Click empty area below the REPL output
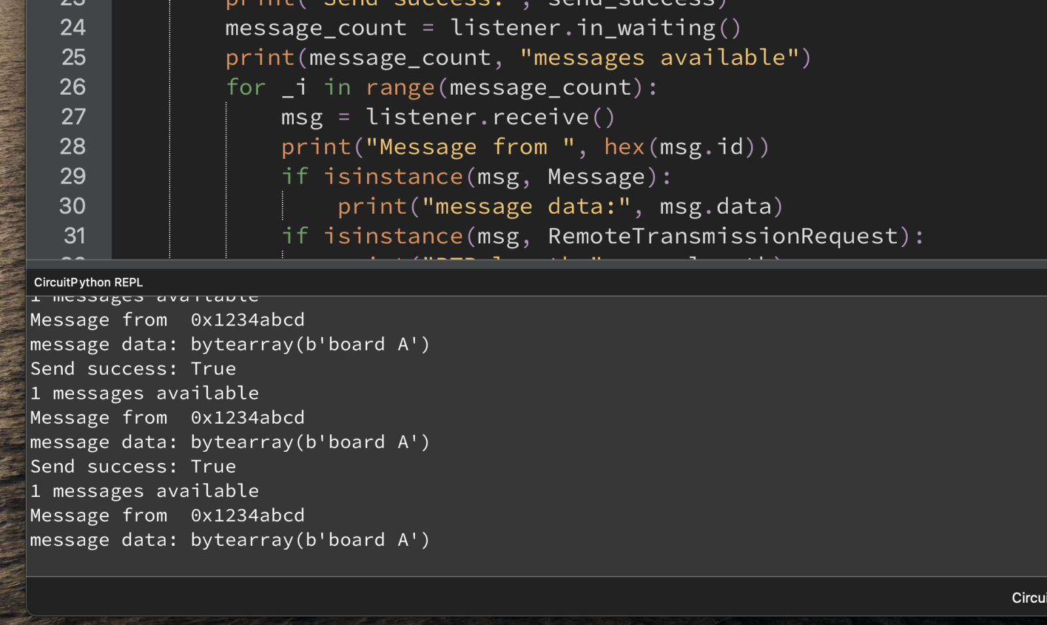The height and width of the screenshot is (625, 1047). (537, 564)
